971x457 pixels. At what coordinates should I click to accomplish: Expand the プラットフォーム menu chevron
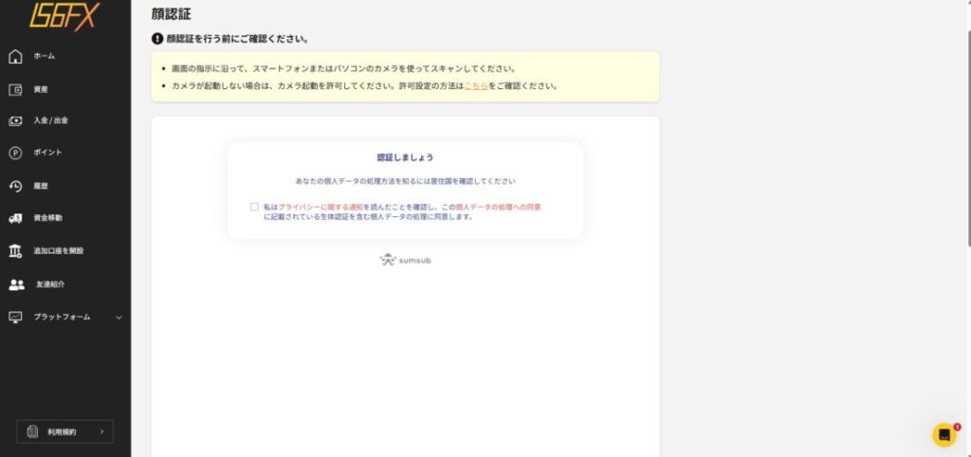pyautogui.click(x=119, y=317)
